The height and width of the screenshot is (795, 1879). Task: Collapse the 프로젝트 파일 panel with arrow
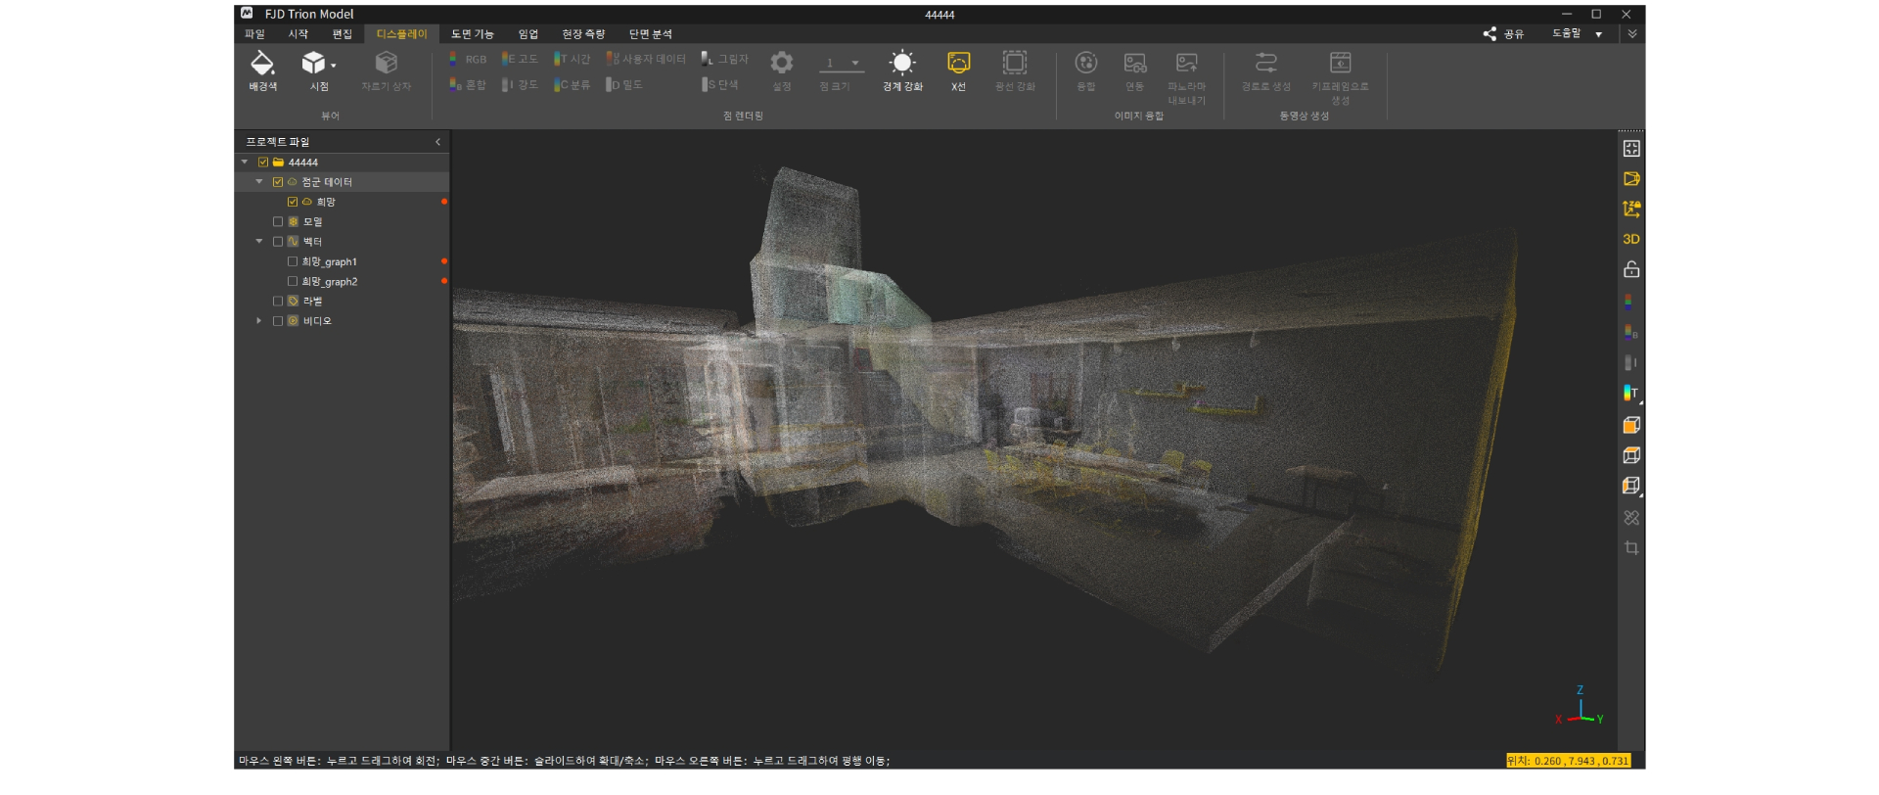pos(437,142)
